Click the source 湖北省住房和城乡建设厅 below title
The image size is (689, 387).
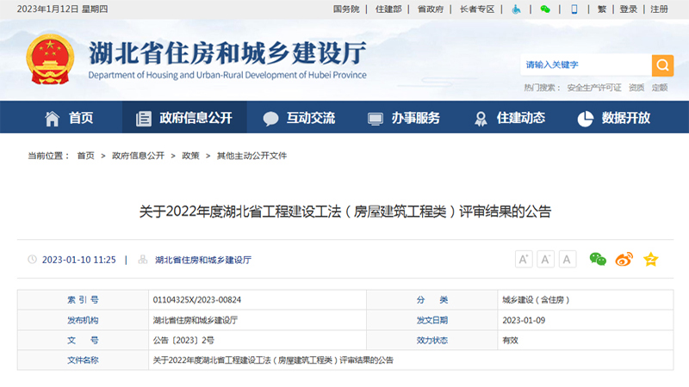click(203, 260)
